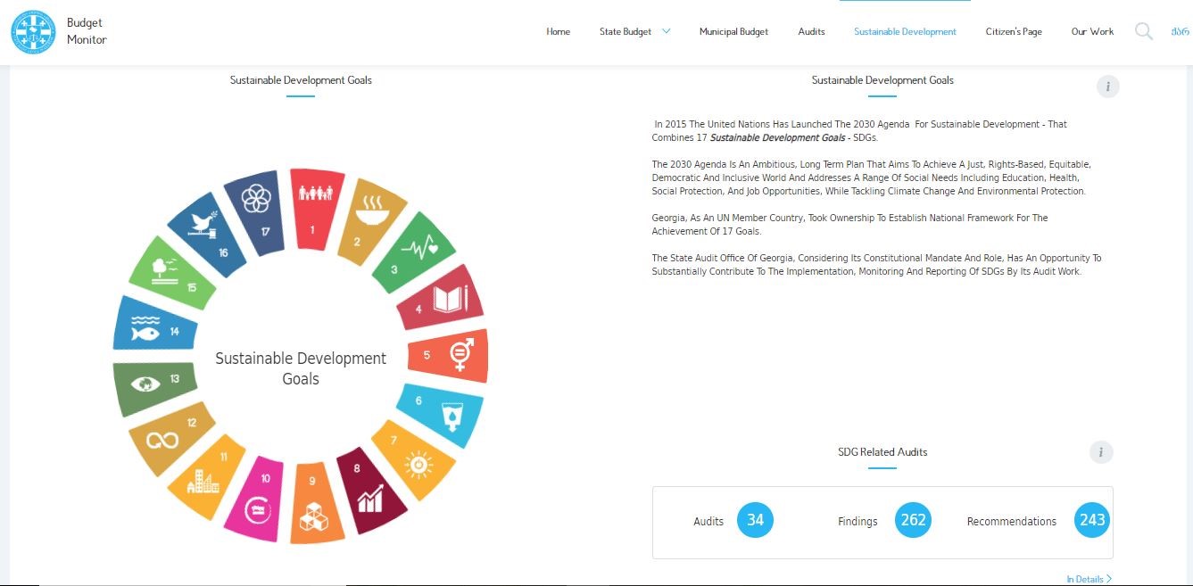Switch the site language to Georgian
This screenshot has height=586, width=1193.
[x=1180, y=31]
